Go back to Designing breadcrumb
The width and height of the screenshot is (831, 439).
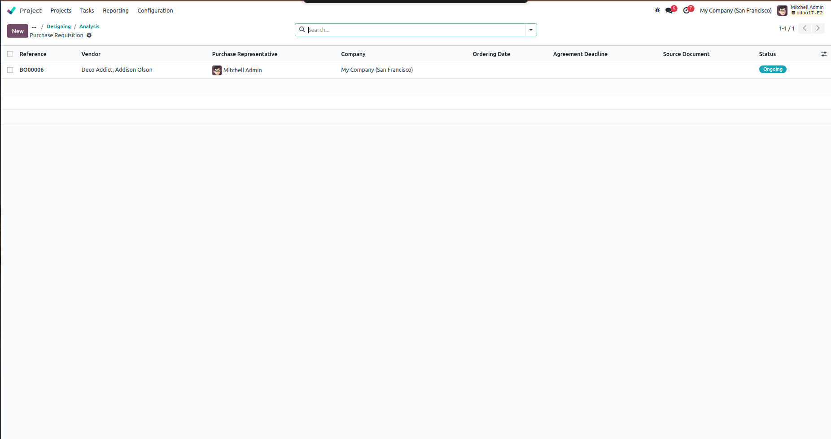point(58,26)
